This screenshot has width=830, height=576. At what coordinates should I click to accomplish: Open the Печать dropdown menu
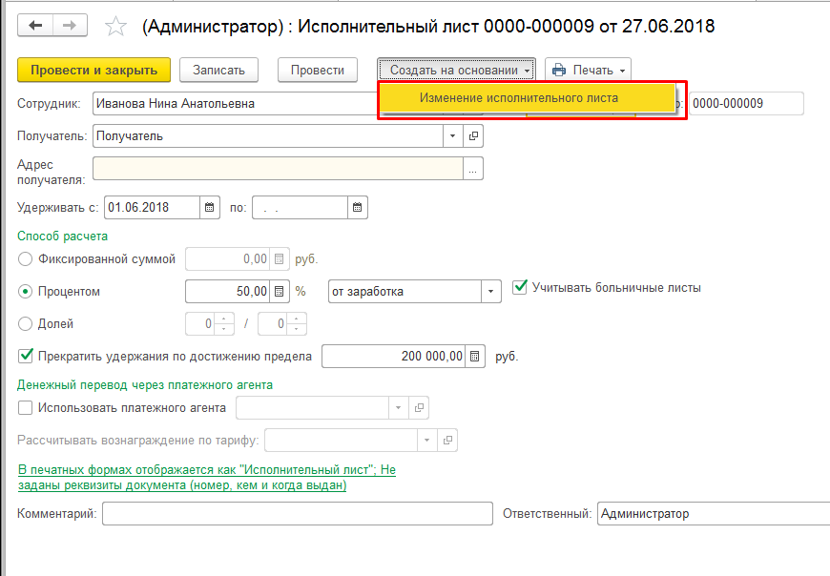click(588, 70)
